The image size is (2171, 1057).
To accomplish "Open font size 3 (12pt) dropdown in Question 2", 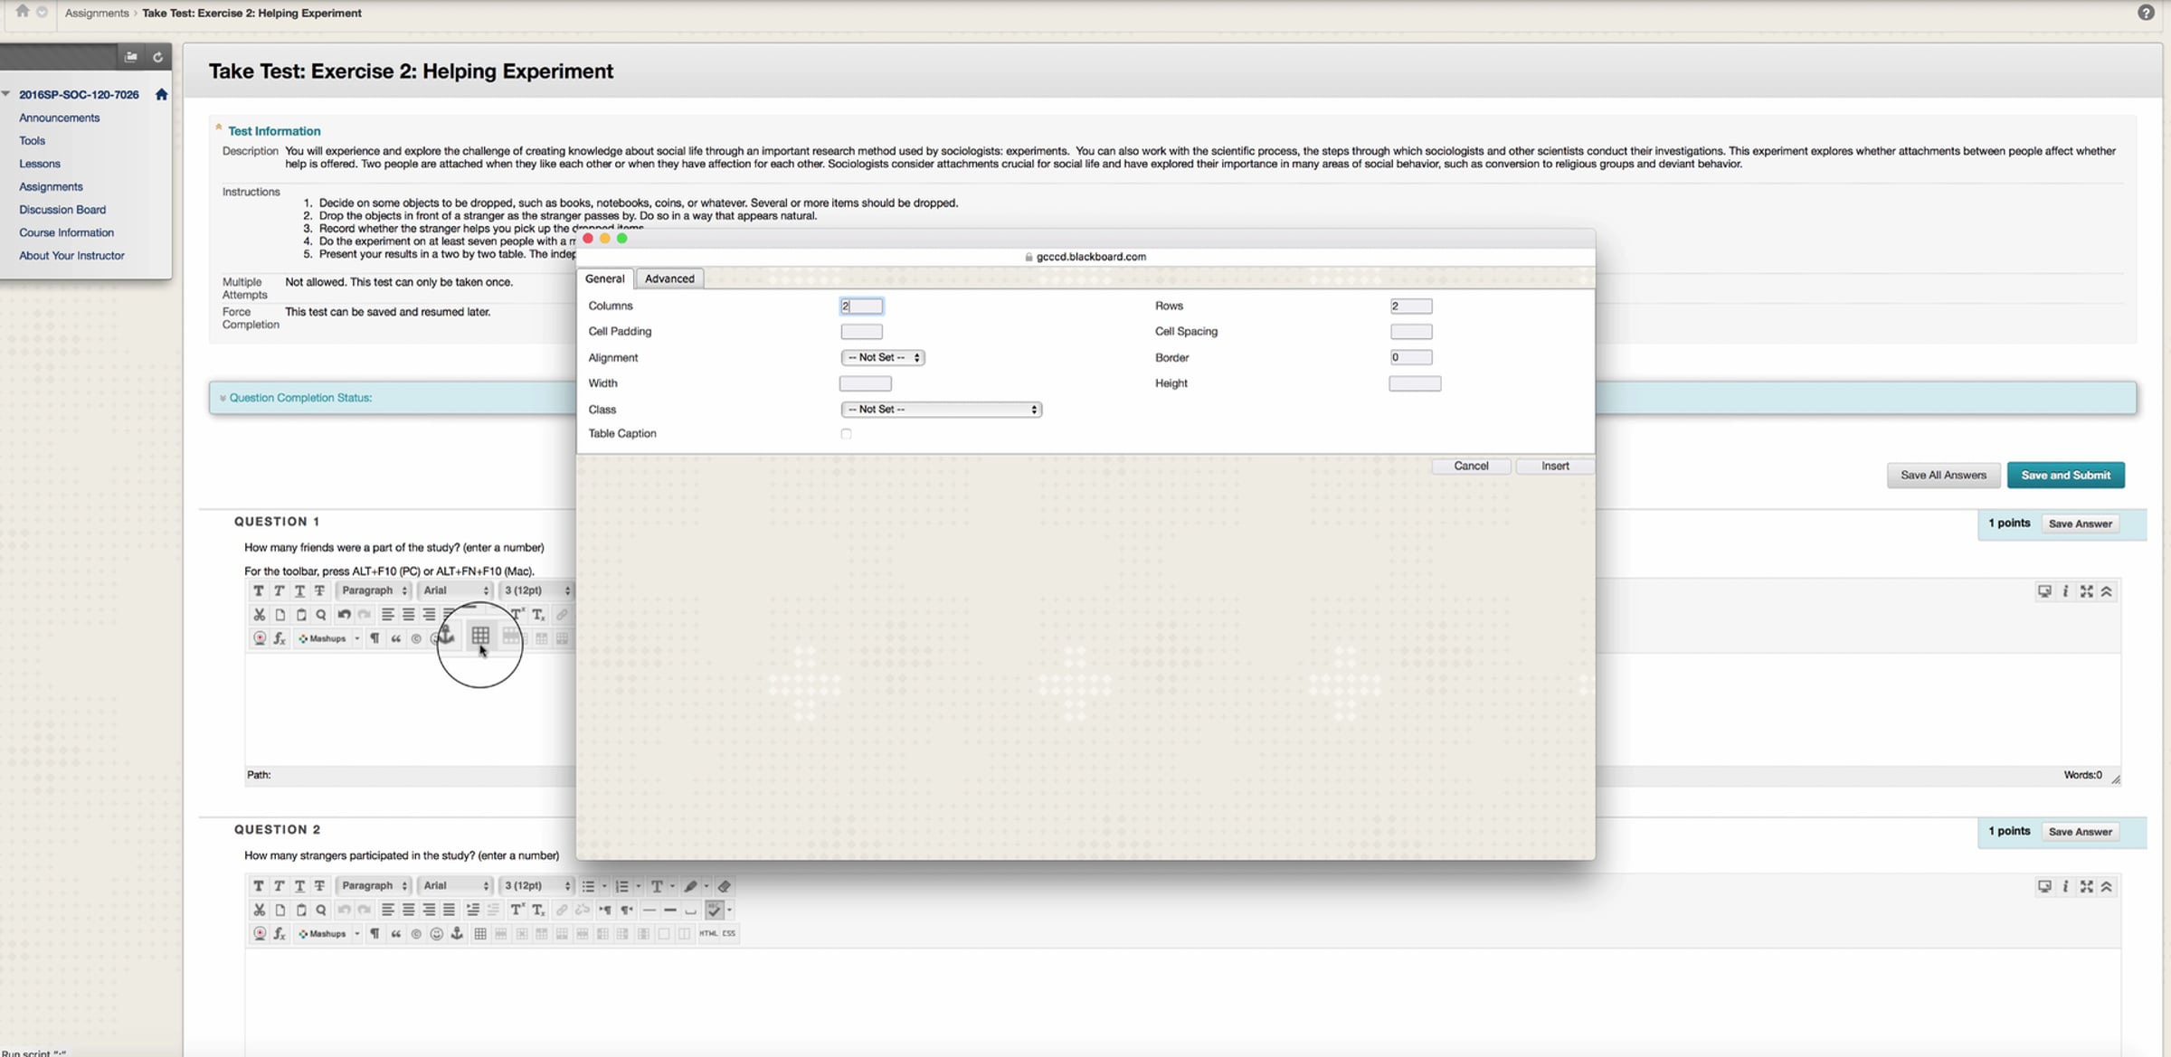I will [x=537, y=886].
